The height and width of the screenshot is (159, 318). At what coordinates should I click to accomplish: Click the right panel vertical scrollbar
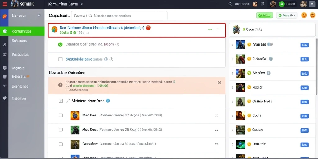pos(316,66)
